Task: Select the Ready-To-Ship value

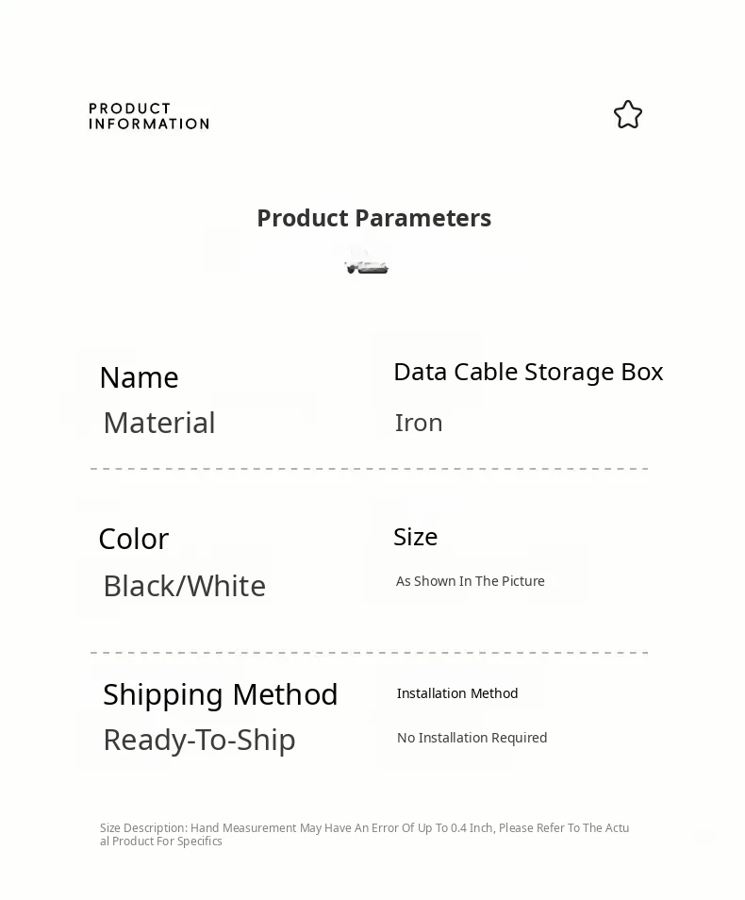Action: click(200, 740)
